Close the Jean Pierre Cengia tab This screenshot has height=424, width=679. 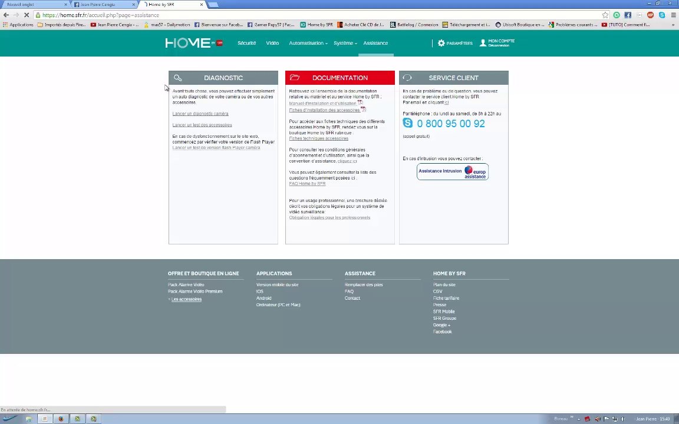coord(133,4)
